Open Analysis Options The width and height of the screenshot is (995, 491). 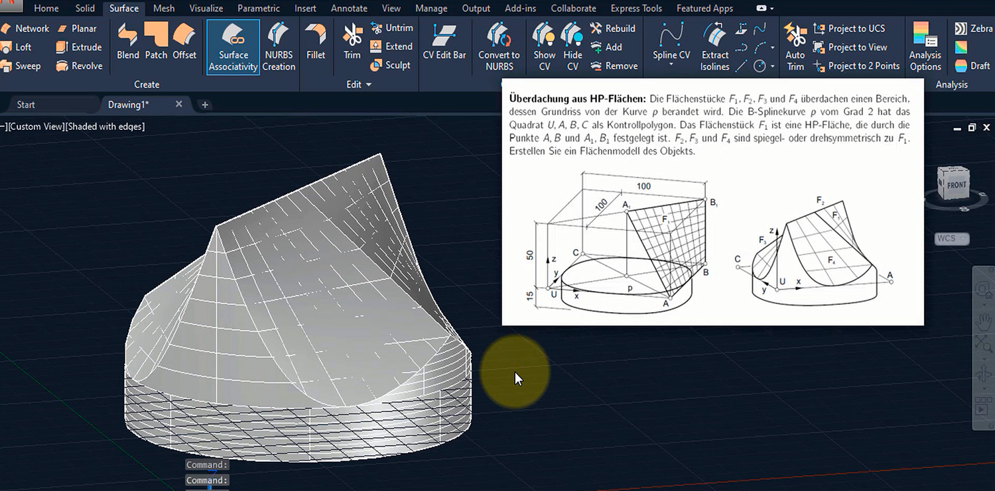925,46
